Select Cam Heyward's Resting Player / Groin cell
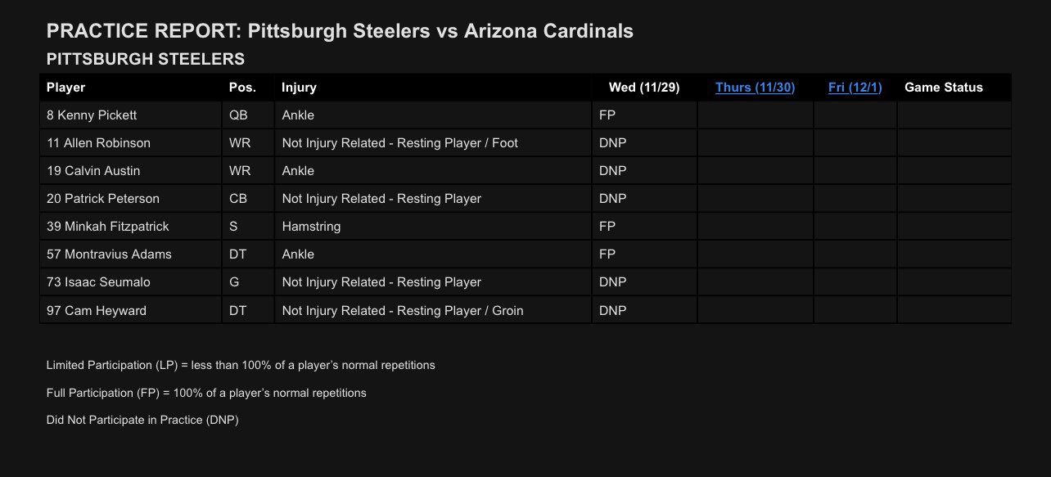 433,310
